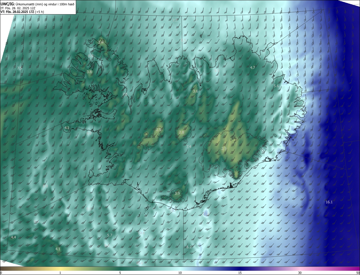Screen dimensions: 360x275
Task: Click the 7.5 value label on the map
Action: (19, 68)
